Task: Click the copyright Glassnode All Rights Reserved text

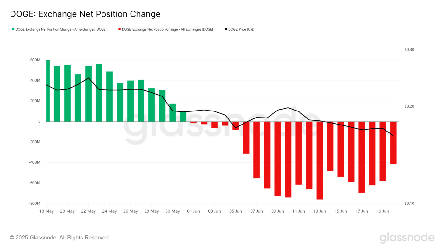Action: (x=60, y=238)
